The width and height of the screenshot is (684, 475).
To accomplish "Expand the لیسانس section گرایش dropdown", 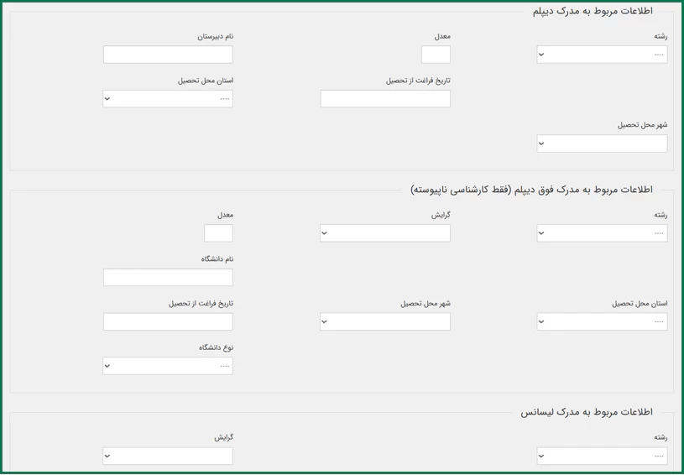I will tap(168, 456).
